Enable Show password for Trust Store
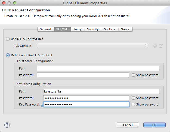This screenshot has width=170, height=132. [x=133, y=75]
